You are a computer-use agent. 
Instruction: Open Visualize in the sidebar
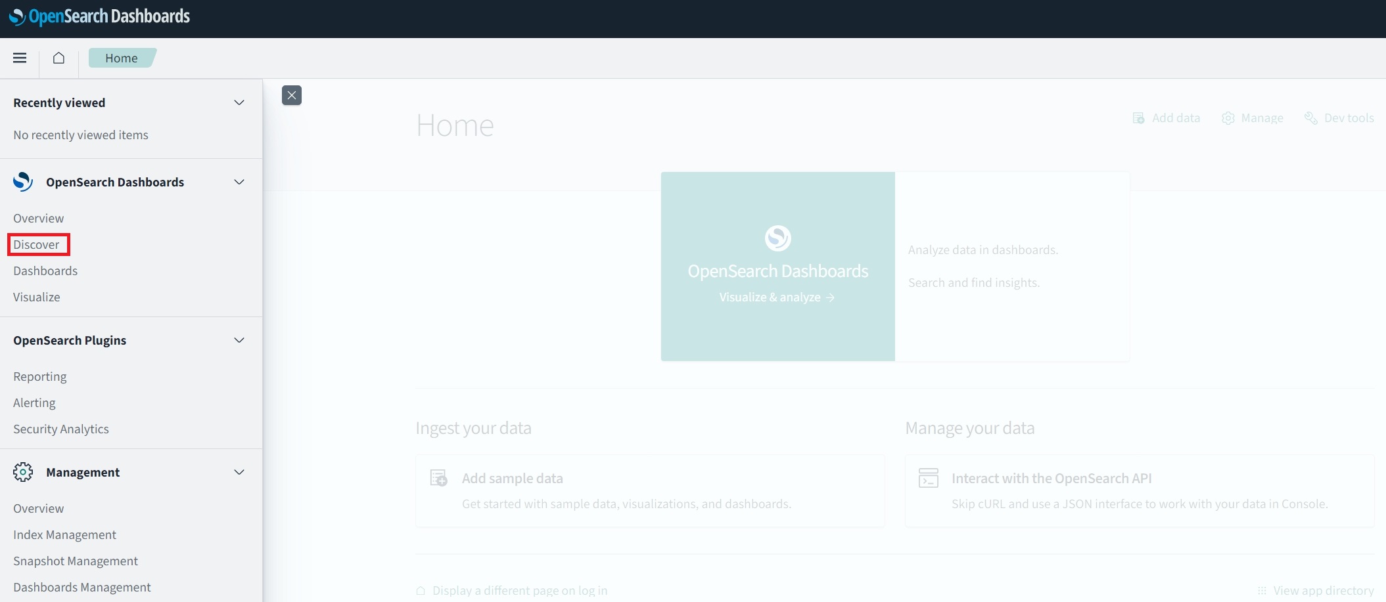pos(37,297)
